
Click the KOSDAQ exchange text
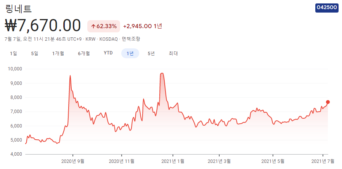[x=108, y=39]
